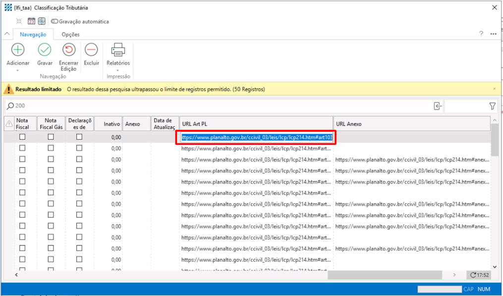Click the help question mark icon
Image resolution: width=503 pixels, height=296 pixels.
coord(481,34)
